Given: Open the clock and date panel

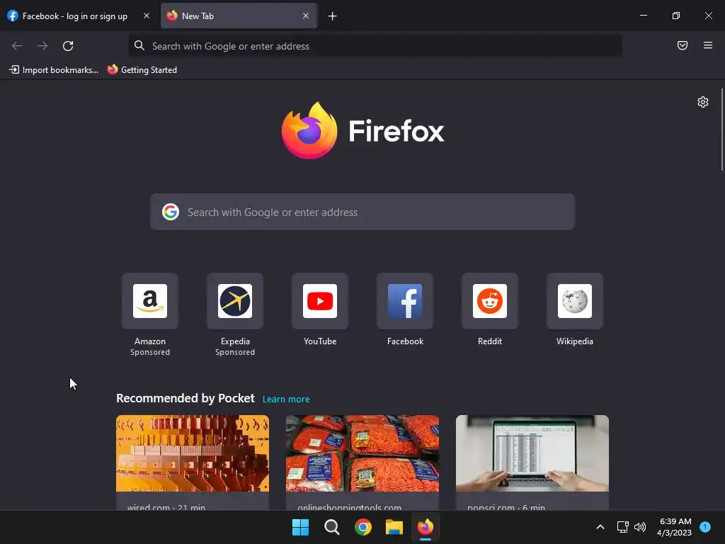Looking at the screenshot, I should 675,527.
